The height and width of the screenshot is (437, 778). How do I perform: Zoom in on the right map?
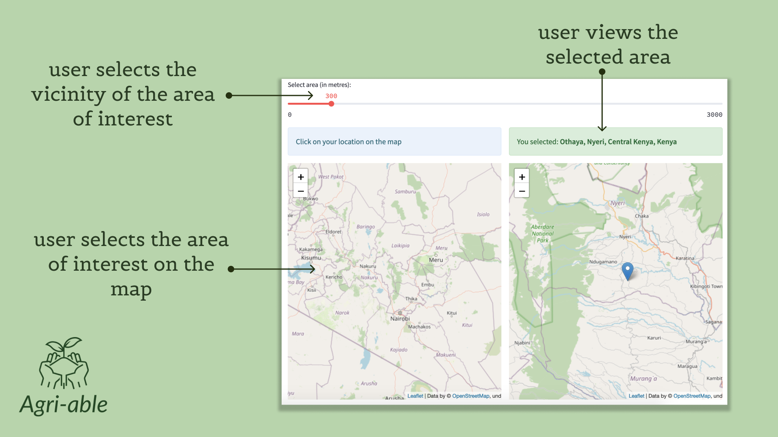pos(522,177)
